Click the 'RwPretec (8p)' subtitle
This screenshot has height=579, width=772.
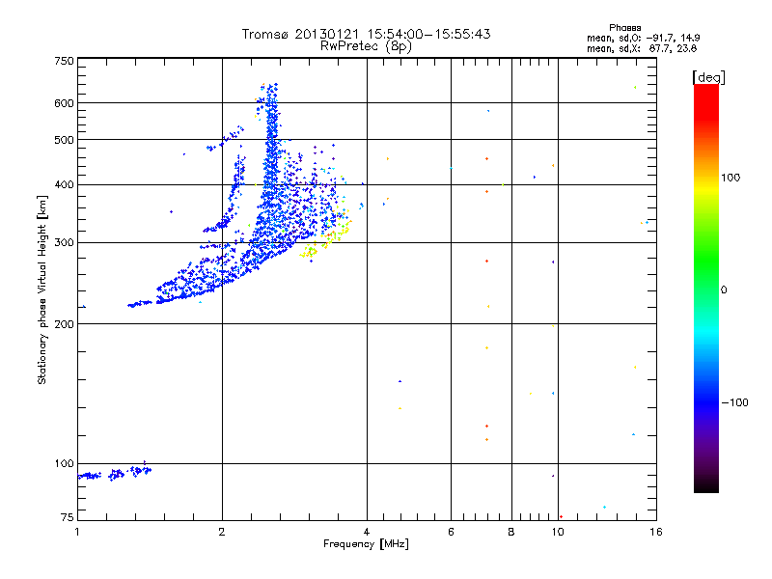point(366,46)
